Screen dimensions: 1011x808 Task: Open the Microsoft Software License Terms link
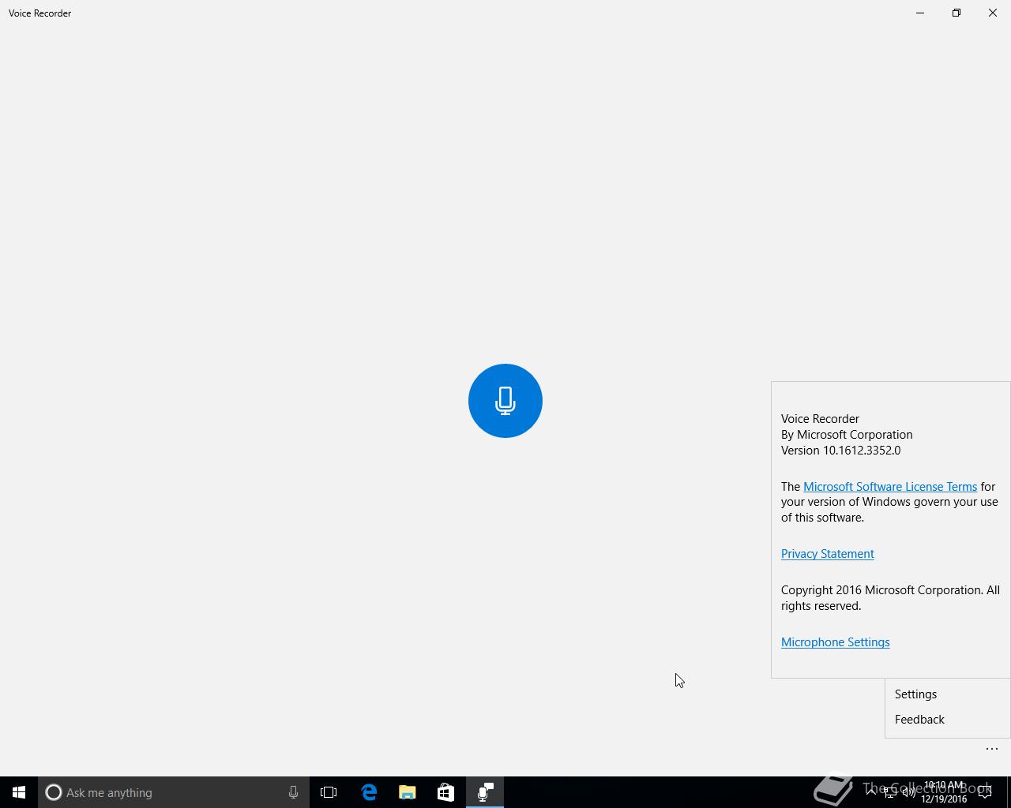pos(890,487)
